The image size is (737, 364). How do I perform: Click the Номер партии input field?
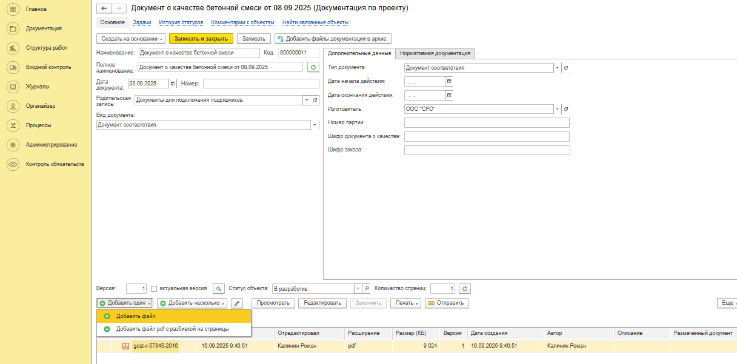point(487,123)
